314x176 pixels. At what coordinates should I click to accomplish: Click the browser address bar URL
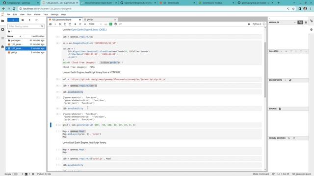(x=47, y=9)
